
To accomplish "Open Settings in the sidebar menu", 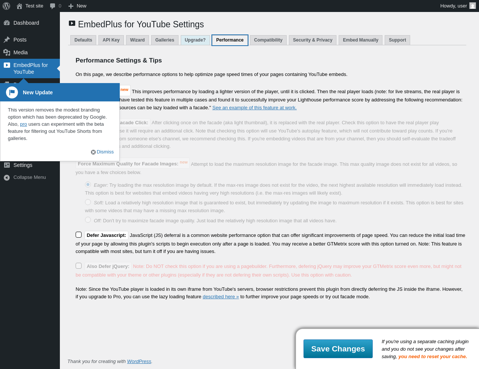I will tap(23, 165).
